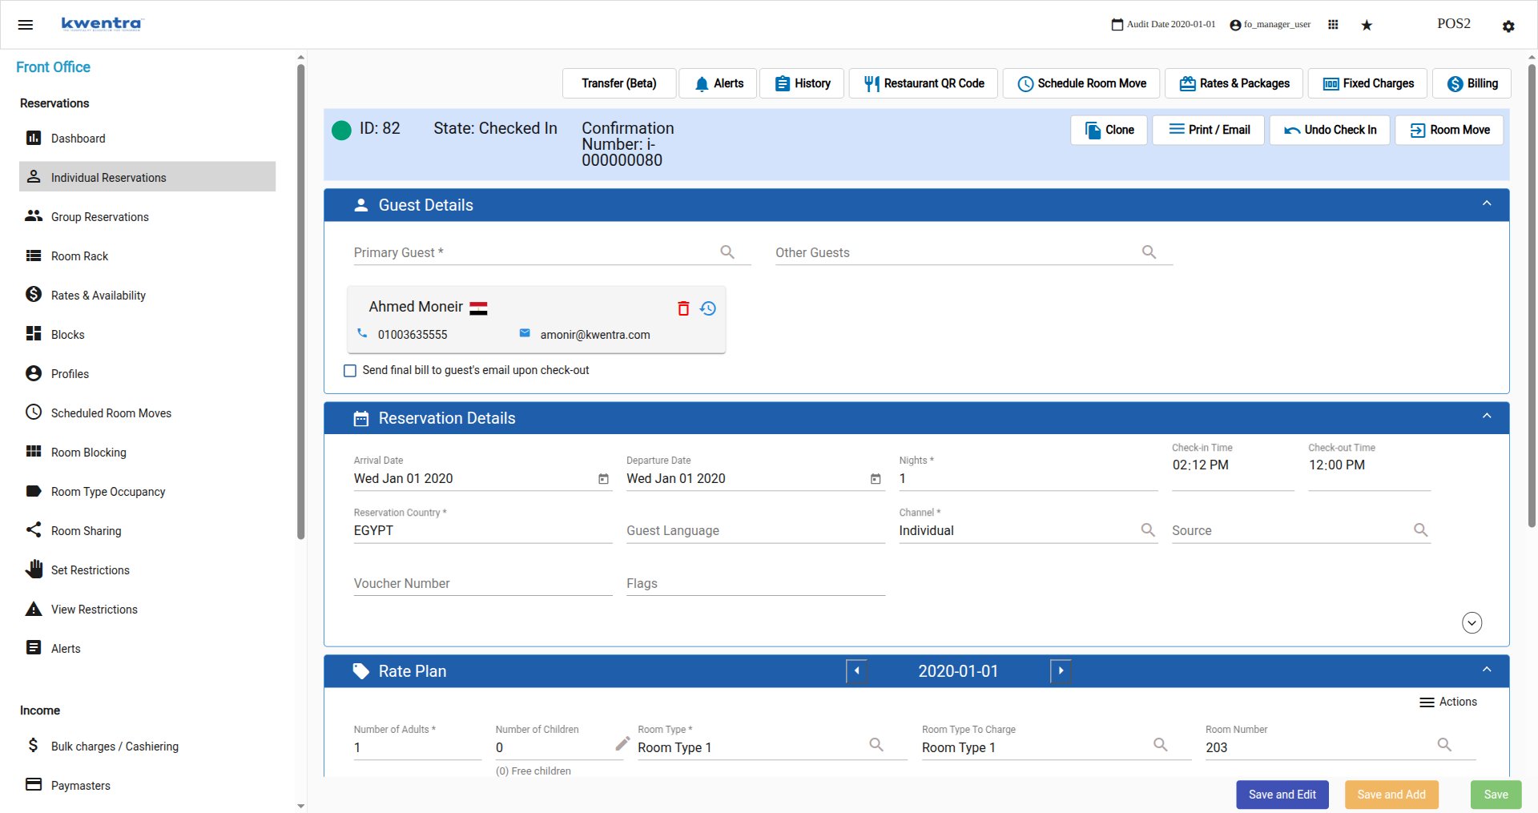
Task: Click the green Save button
Action: point(1496,795)
